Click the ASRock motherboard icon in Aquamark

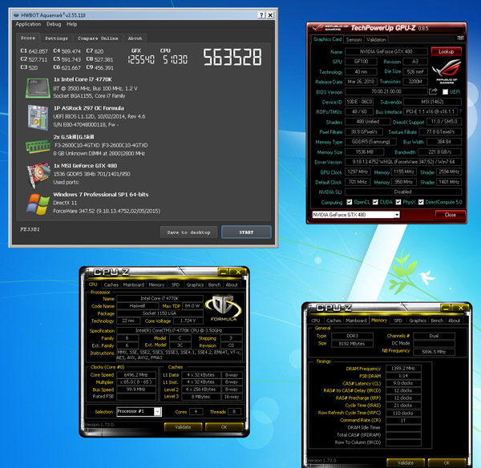[x=38, y=117]
